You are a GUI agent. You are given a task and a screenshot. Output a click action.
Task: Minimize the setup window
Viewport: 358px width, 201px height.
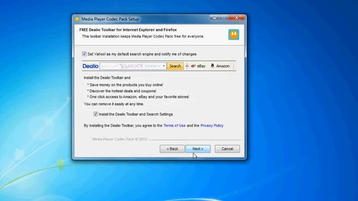pyautogui.click(x=214, y=18)
